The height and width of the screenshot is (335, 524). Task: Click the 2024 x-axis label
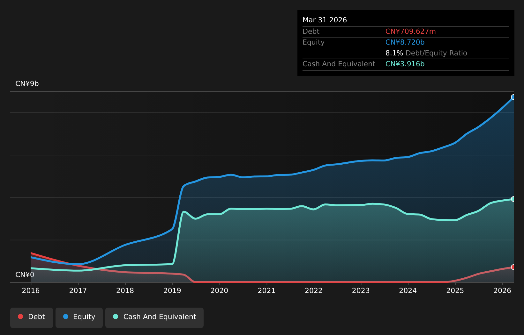(x=408, y=291)
